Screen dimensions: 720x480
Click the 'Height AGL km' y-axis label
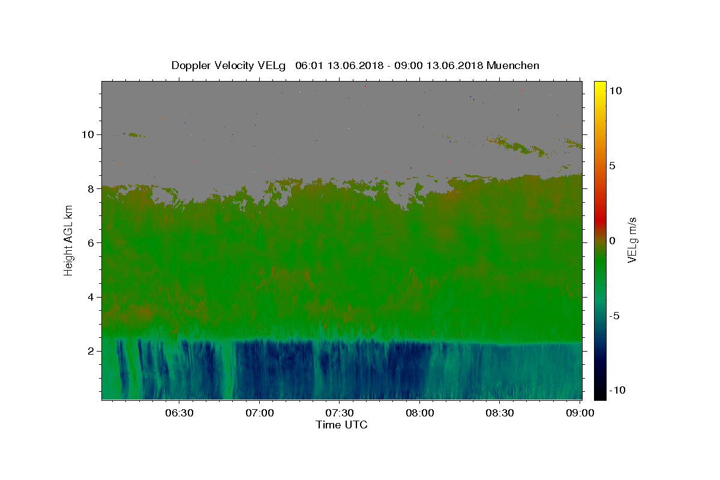tap(69, 240)
